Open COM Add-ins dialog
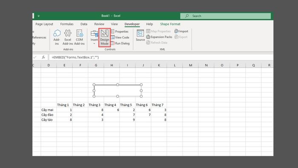Viewport: 298px width, 168px height. [79, 37]
